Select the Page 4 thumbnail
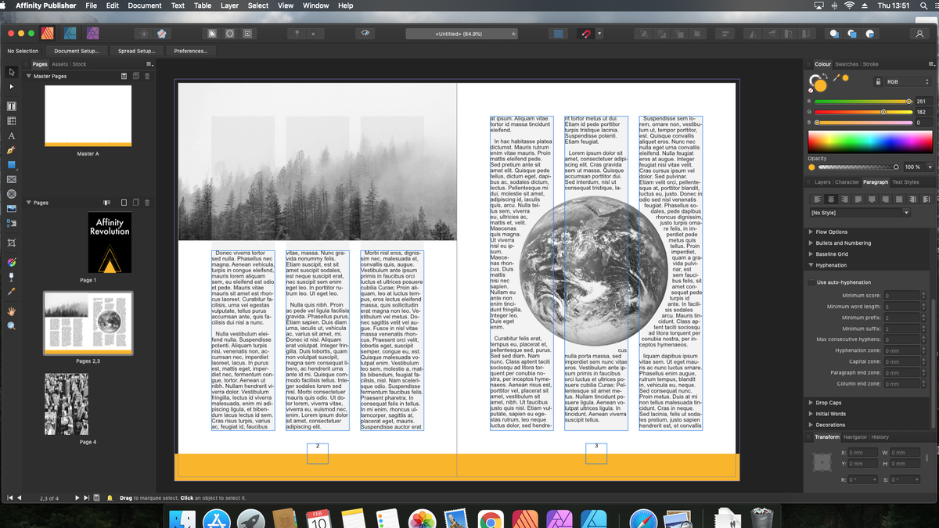The width and height of the screenshot is (939, 528). [x=67, y=404]
